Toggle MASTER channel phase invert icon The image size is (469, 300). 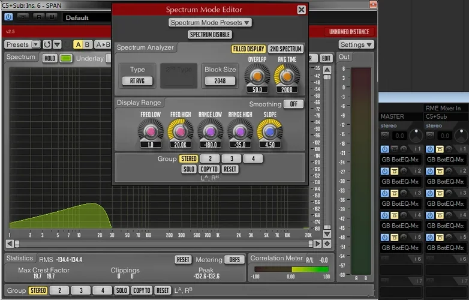tap(385, 136)
